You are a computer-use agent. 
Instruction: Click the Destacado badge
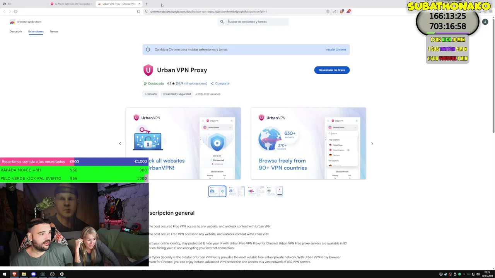[154, 83]
